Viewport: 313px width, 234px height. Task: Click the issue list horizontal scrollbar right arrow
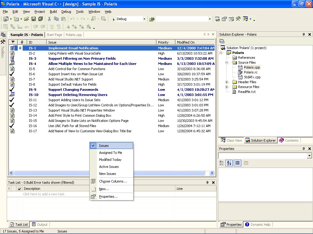click(x=212, y=173)
